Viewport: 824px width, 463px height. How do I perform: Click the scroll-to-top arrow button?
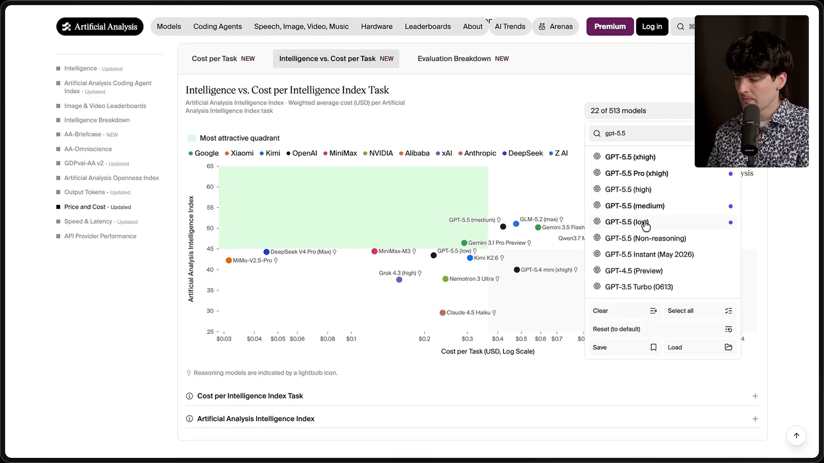point(796,436)
